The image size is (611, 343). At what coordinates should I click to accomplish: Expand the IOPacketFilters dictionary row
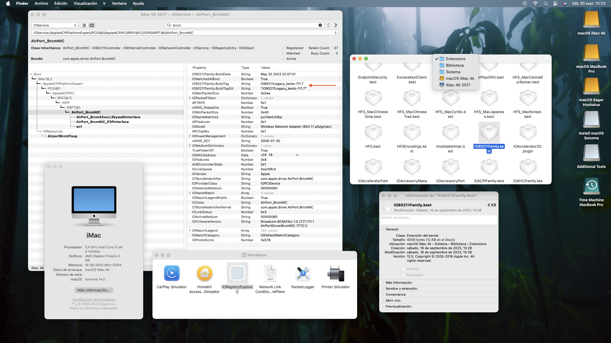pos(190,98)
